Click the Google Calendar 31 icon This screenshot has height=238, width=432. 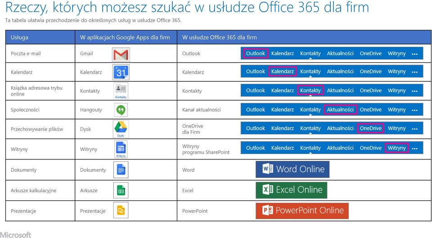click(121, 72)
